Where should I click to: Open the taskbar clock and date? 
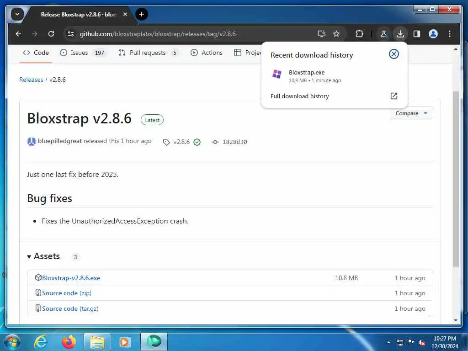[445, 342]
